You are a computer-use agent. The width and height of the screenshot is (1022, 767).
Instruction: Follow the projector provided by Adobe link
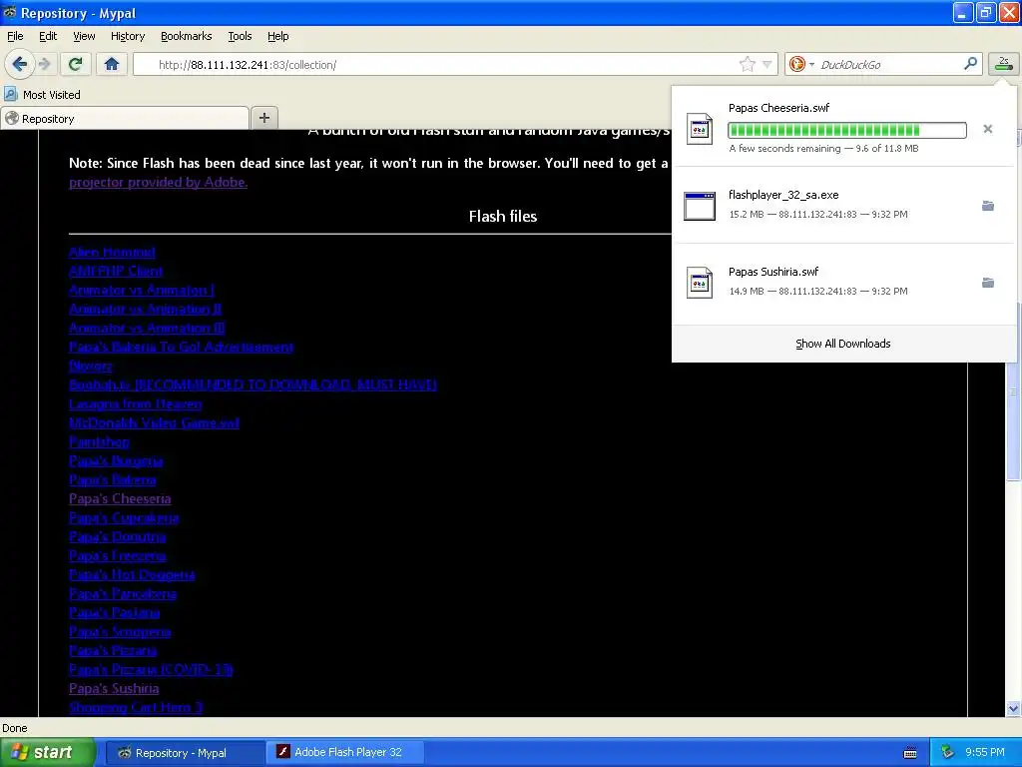158,182
